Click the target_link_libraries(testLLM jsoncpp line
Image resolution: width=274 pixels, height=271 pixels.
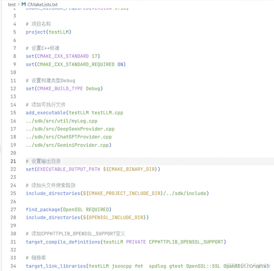[x=147, y=266]
